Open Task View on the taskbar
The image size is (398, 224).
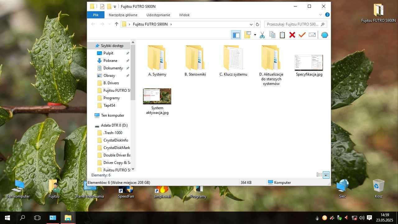coord(37,218)
